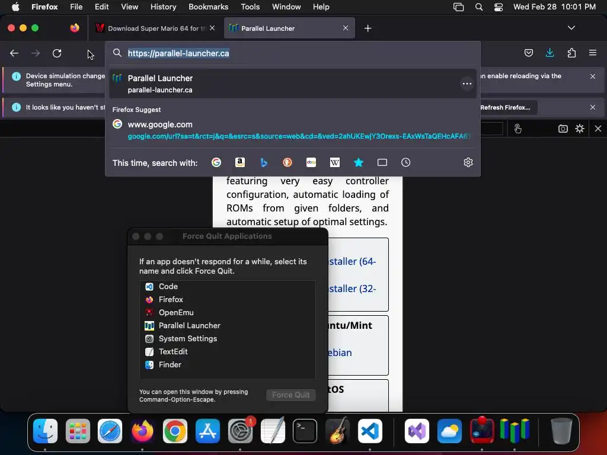Open the Save to Pocket icon

tap(528, 53)
